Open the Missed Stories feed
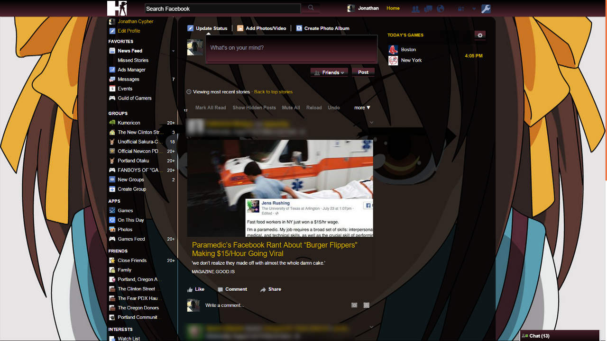 click(133, 60)
